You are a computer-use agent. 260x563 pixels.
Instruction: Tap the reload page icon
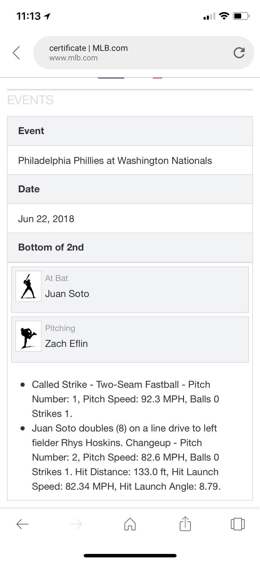pyautogui.click(x=239, y=53)
